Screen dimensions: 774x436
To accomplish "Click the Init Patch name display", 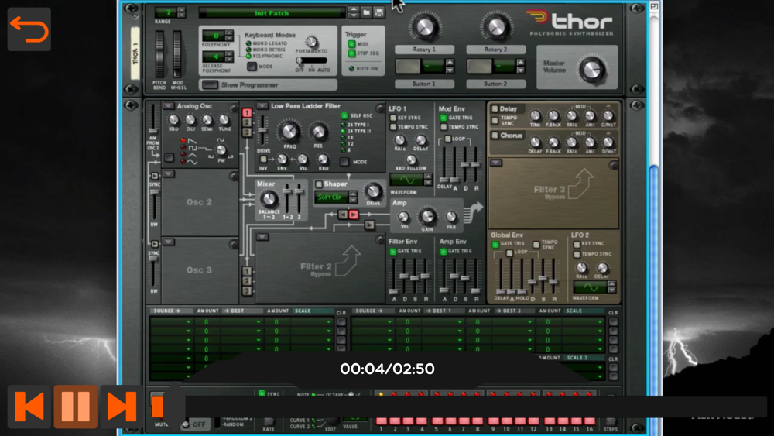I will tap(272, 13).
